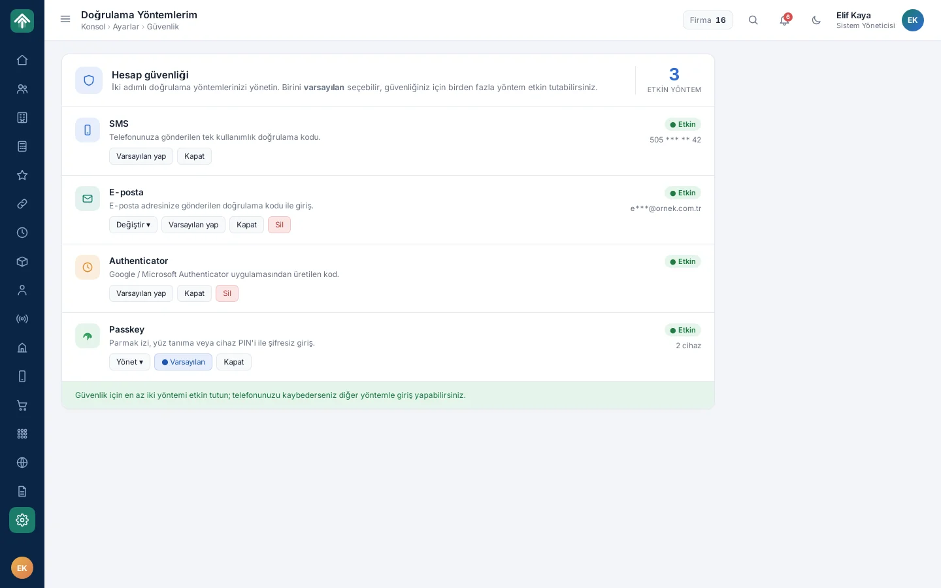Open the hamburger menu icon
The width and height of the screenshot is (941, 588).
click(x=65, y=19)
